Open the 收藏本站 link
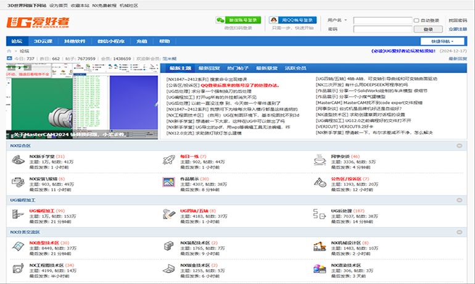Viewport: 475px width, 284px height. (x=80, y=6)
